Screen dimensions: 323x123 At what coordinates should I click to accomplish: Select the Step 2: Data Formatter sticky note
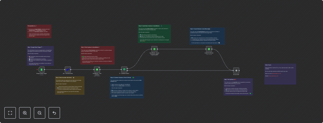tap(70, 86)
